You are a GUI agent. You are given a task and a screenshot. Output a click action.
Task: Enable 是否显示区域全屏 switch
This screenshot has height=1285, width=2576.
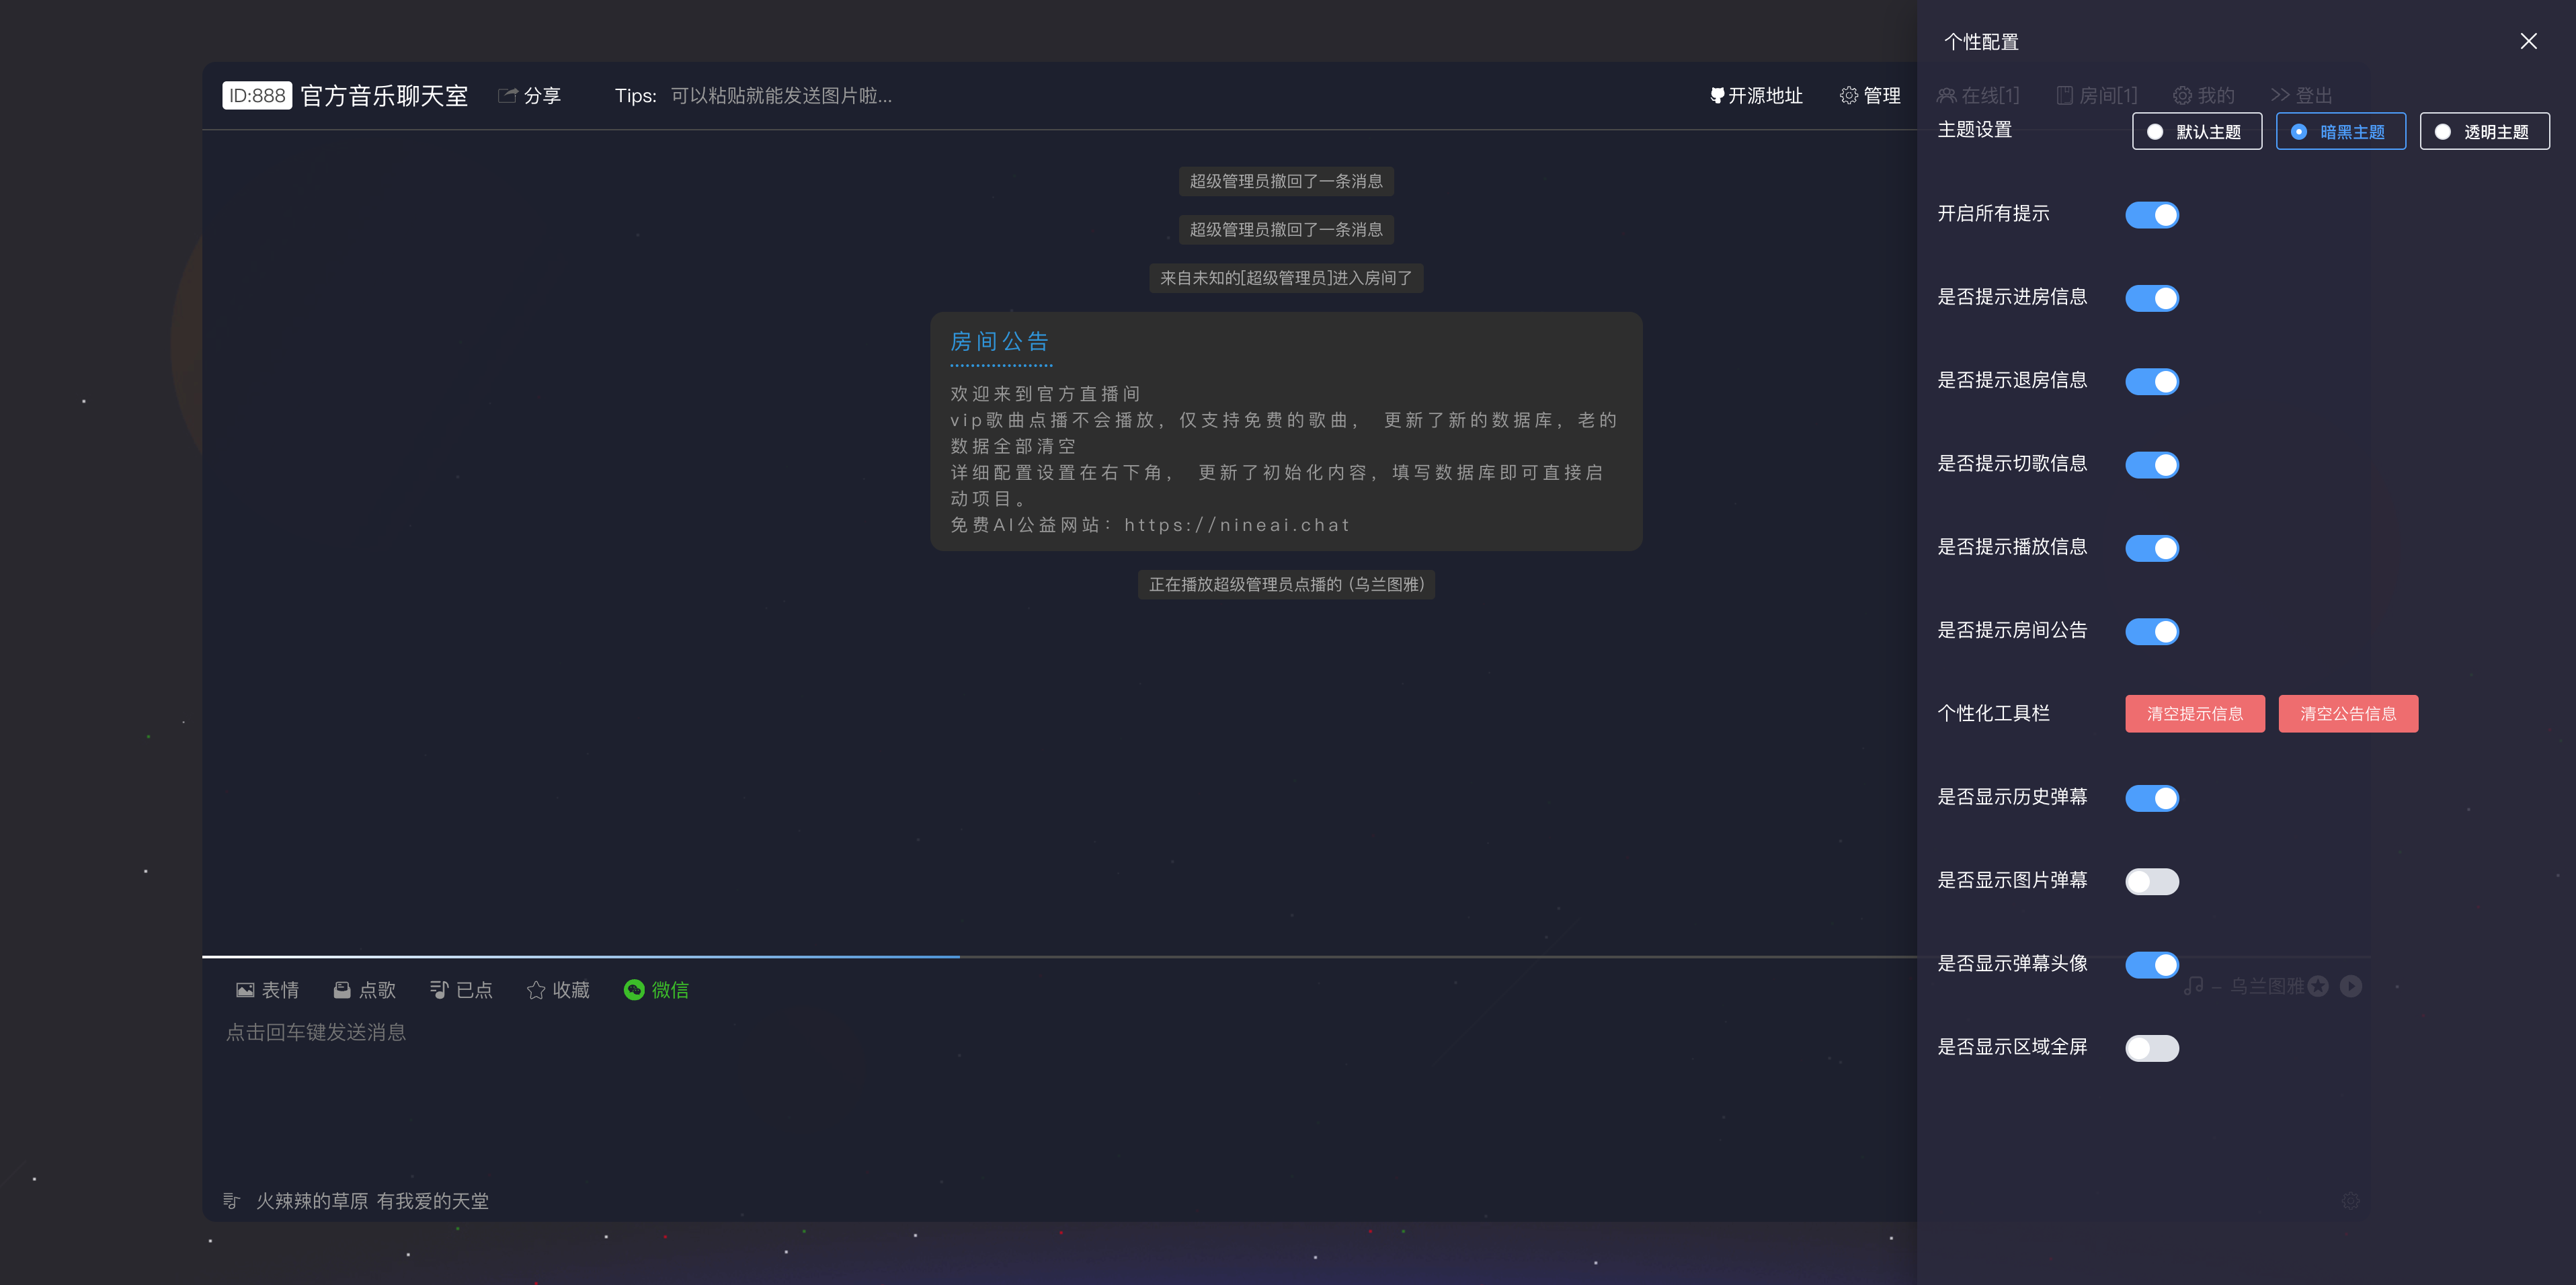pyautogui.click(x=2151, y=1048)
